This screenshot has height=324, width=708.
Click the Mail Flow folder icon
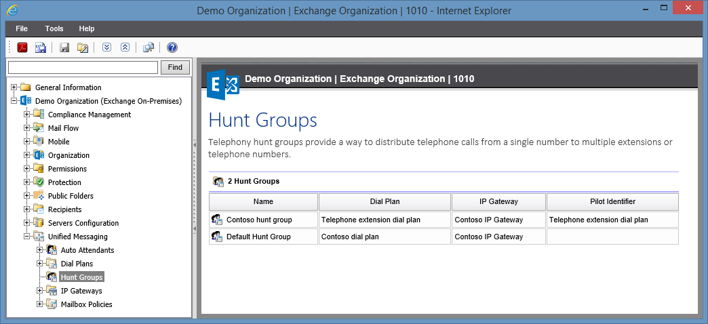[x=39, y=127]
